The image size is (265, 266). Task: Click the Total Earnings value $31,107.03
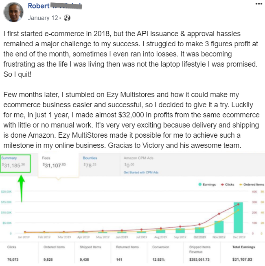242,259
